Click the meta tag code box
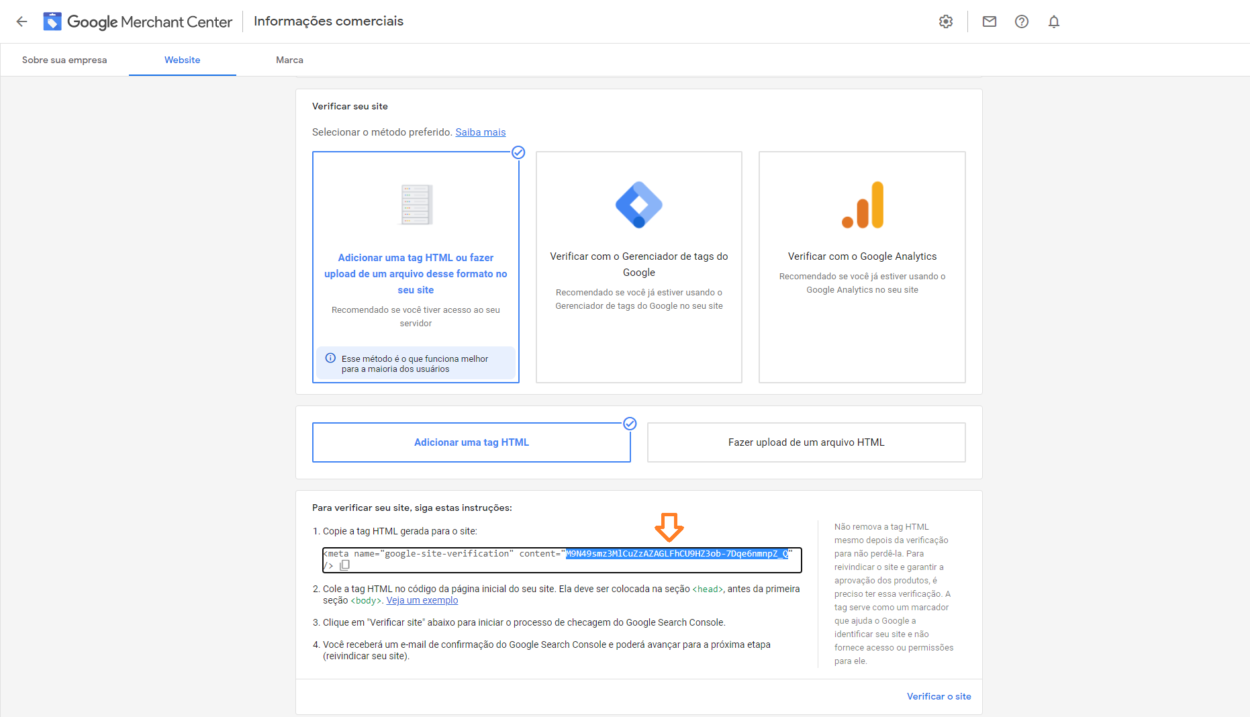The height and width of the screenshot is (717, 1250). pos(562,560)
